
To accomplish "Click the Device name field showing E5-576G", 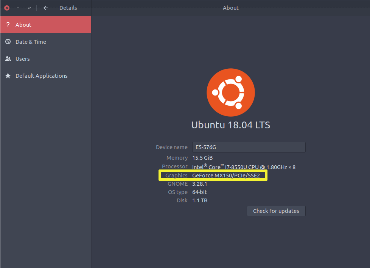I will pos(249,147).
